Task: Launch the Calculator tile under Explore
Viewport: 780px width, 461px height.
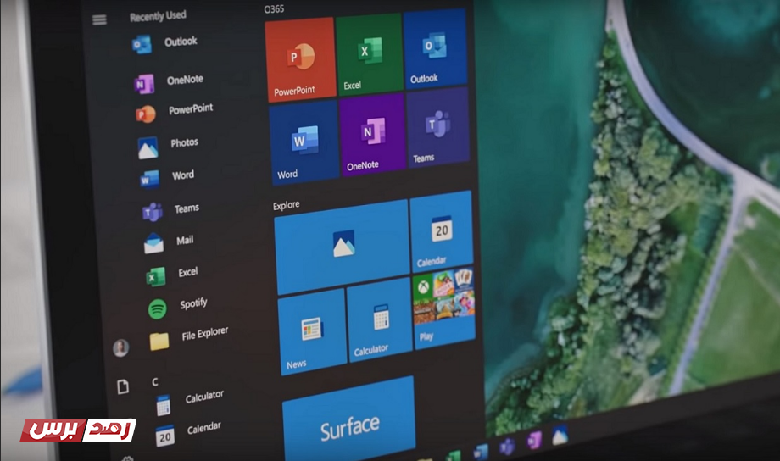Action: coord(380,320)
